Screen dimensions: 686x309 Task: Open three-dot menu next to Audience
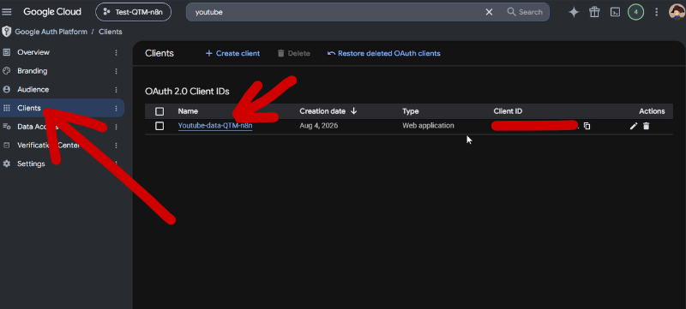coord(116,90)
